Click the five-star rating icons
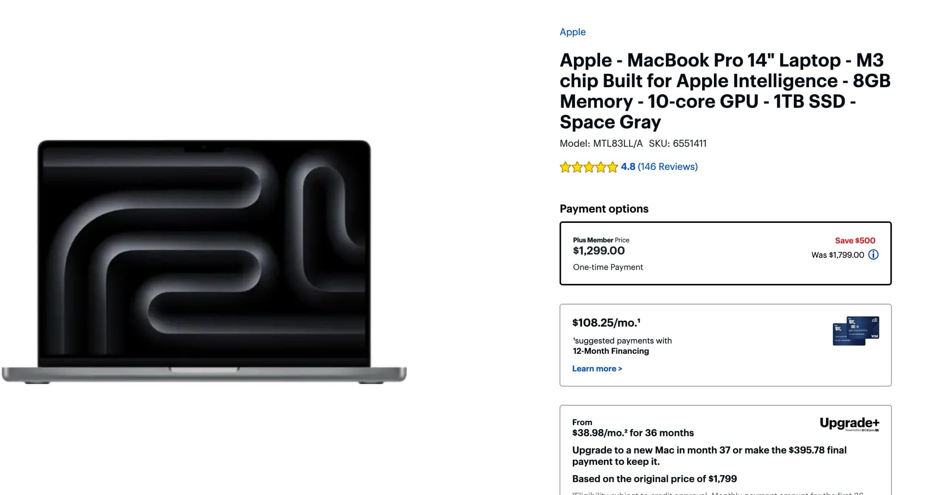The height and width of the screenshot is (495, 946). (x=589, y=167)
